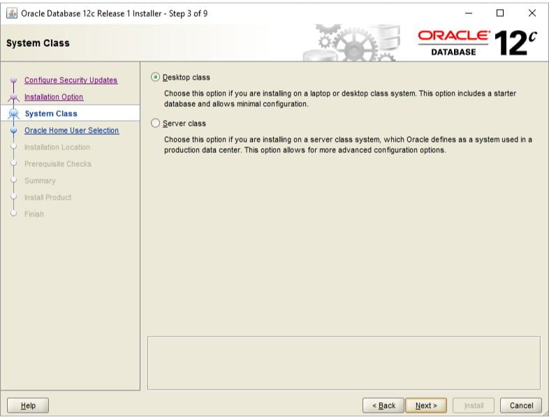Screen dimensions: 549x419
Task: Click the Prerequisite Checks step label
Action: 58,164
